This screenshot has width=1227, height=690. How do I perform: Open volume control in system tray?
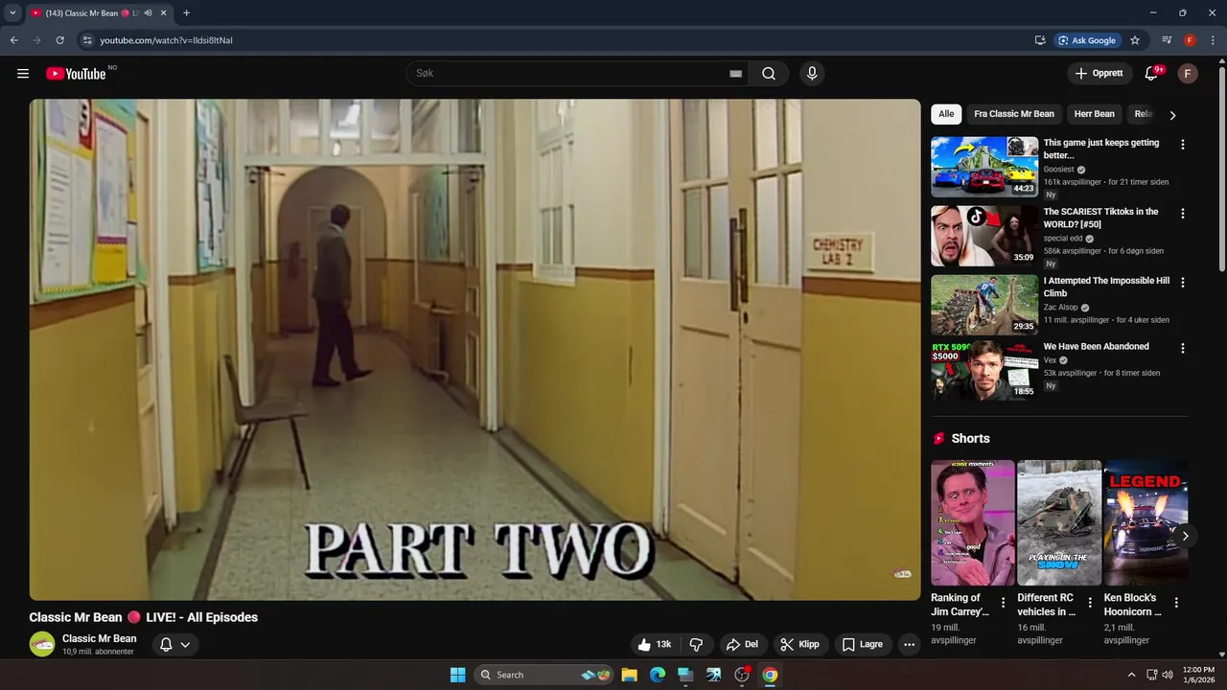point(1168,675)
